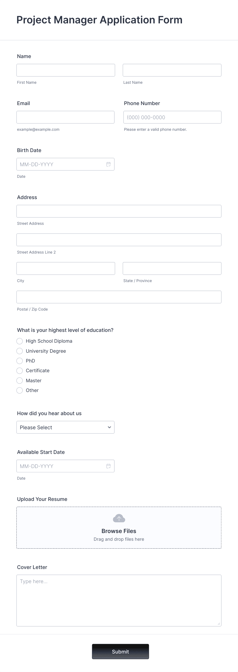Click Browse Files to upload resume
The width and height of the screenshot is (238, 672).
(x=119, y=531)
